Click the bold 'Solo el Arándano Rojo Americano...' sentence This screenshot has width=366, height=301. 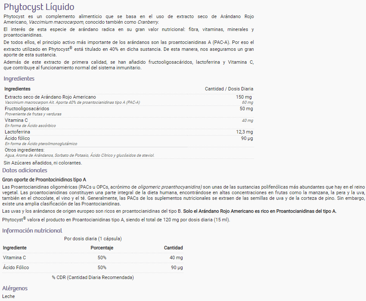260,211
